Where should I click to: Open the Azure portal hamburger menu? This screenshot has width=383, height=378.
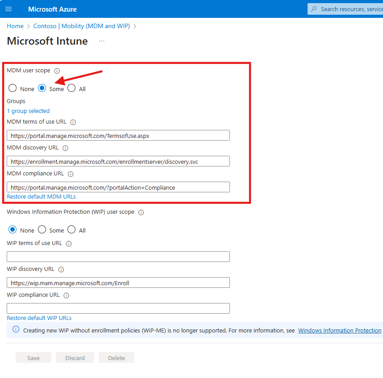pos(8,9)
